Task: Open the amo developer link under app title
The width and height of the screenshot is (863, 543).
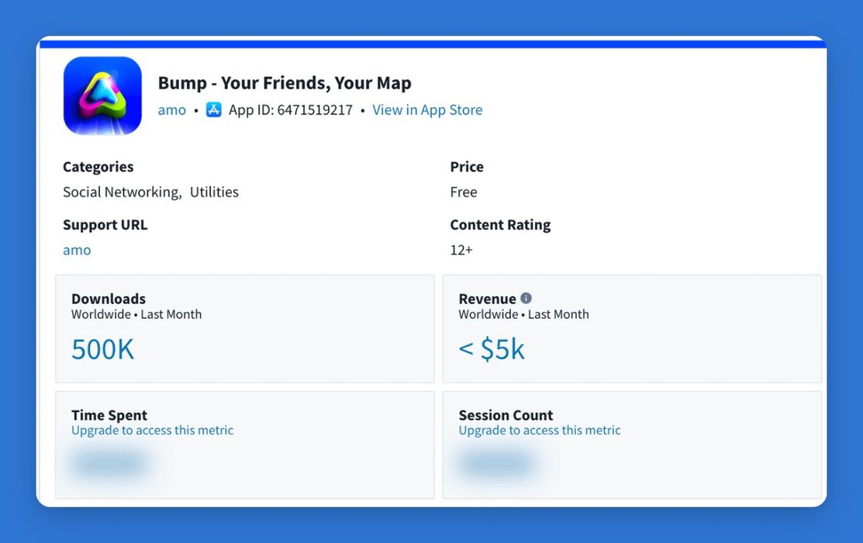Action: coord(172,110)
